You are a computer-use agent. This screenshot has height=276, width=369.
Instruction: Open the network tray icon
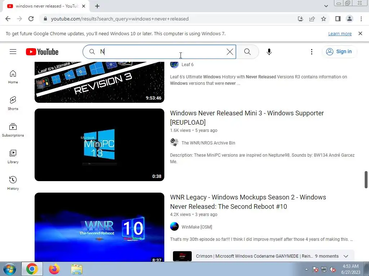pyautogui.click(x=324, y=269)
